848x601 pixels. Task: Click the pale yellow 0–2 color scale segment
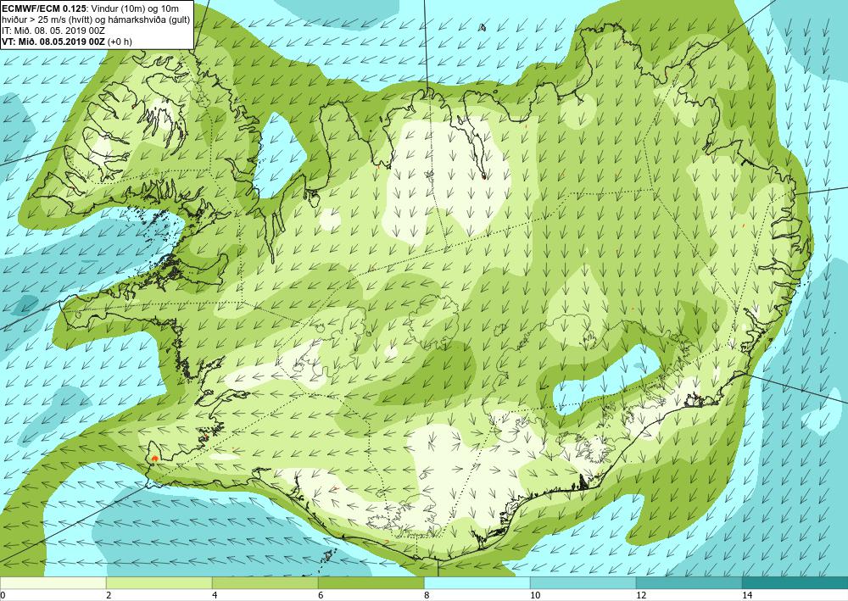[53, 583]
